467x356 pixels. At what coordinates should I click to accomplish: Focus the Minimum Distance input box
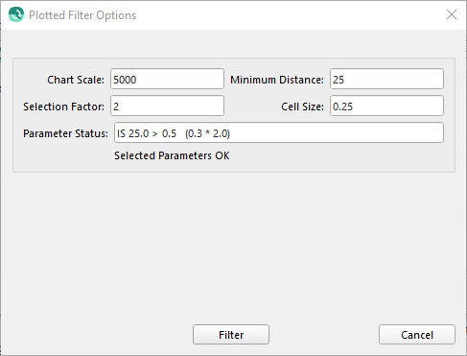tap(386, 79)
